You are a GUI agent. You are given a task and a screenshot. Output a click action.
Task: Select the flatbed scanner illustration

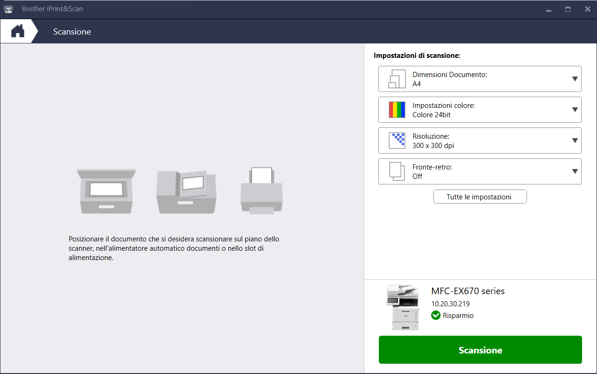point(106,191)
